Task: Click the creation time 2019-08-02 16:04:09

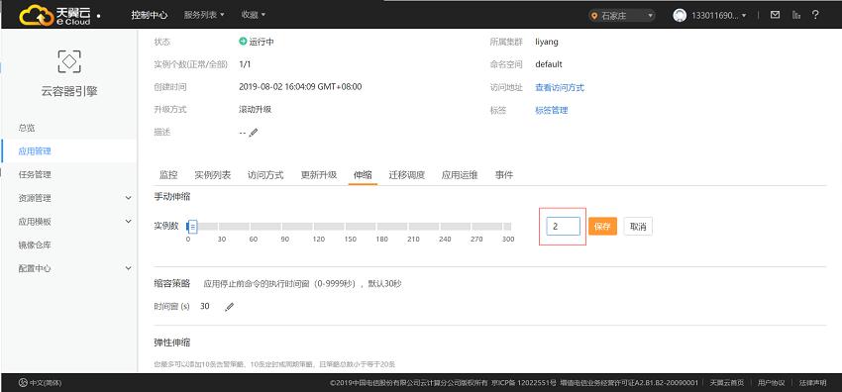Action: click(x=300, y=87)
